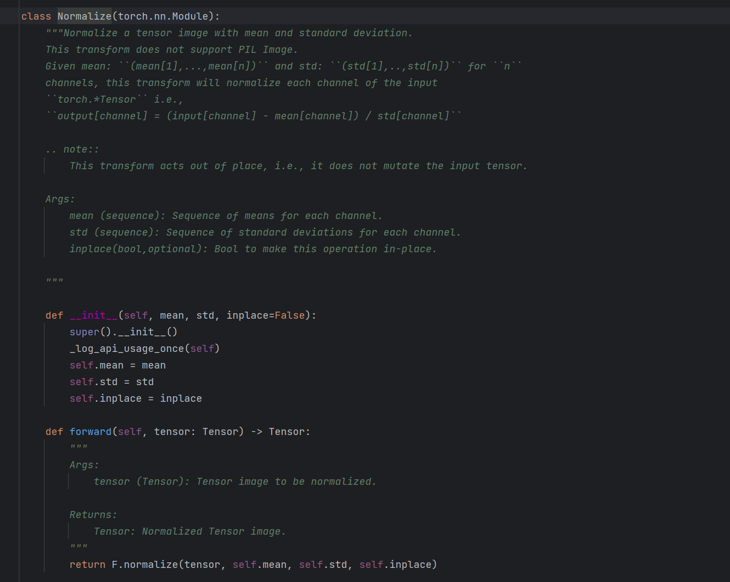Viewport: 730px width, 582px height.
Task: Click the F.normalize call in return statement
Action: (x=146, y=564)
